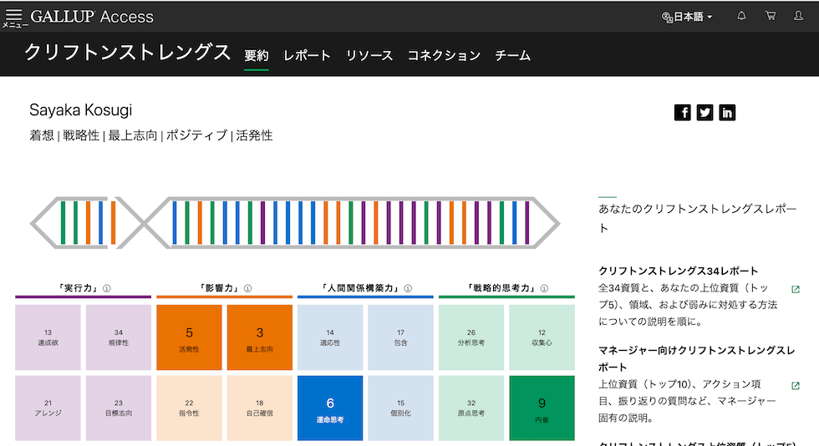This screenshot has width=819, height=446.
Task: Switch to the レポート tab
Action: [308, 55]
